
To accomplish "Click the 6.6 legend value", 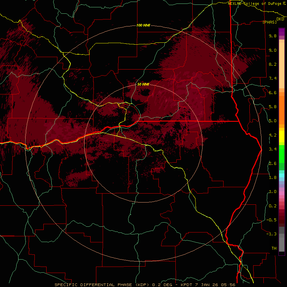I will click(x=273, y=93).
